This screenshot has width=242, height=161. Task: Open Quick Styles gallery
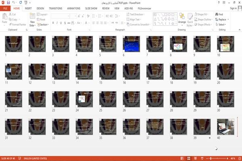(190, 20)
